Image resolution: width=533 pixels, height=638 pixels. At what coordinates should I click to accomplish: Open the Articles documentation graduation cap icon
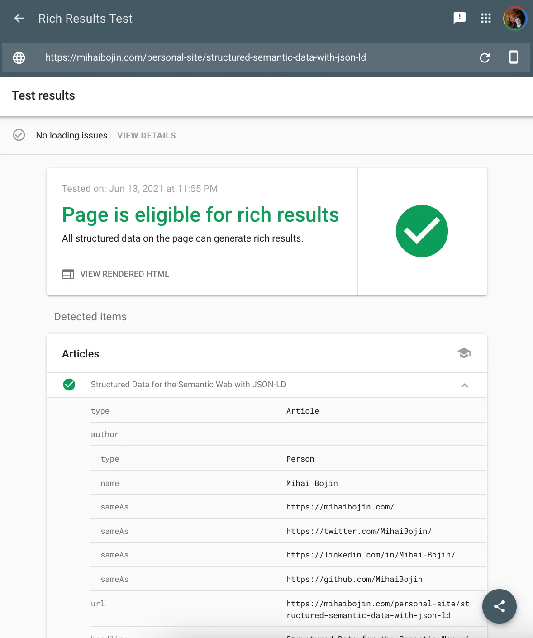point(464,353)
